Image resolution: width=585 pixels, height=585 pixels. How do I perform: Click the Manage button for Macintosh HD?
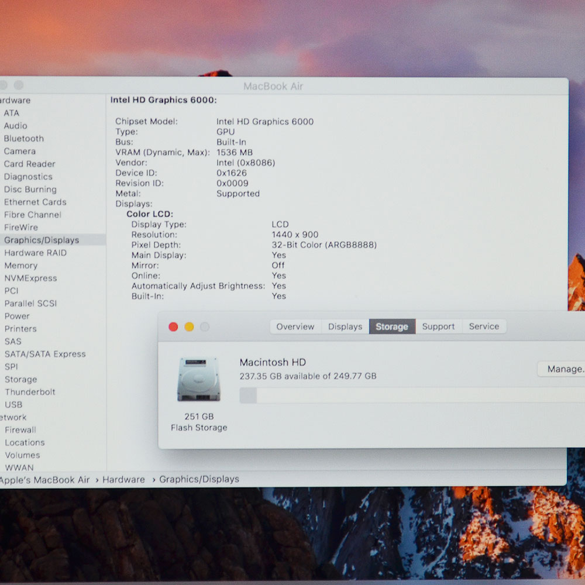(x=563, y=369)
